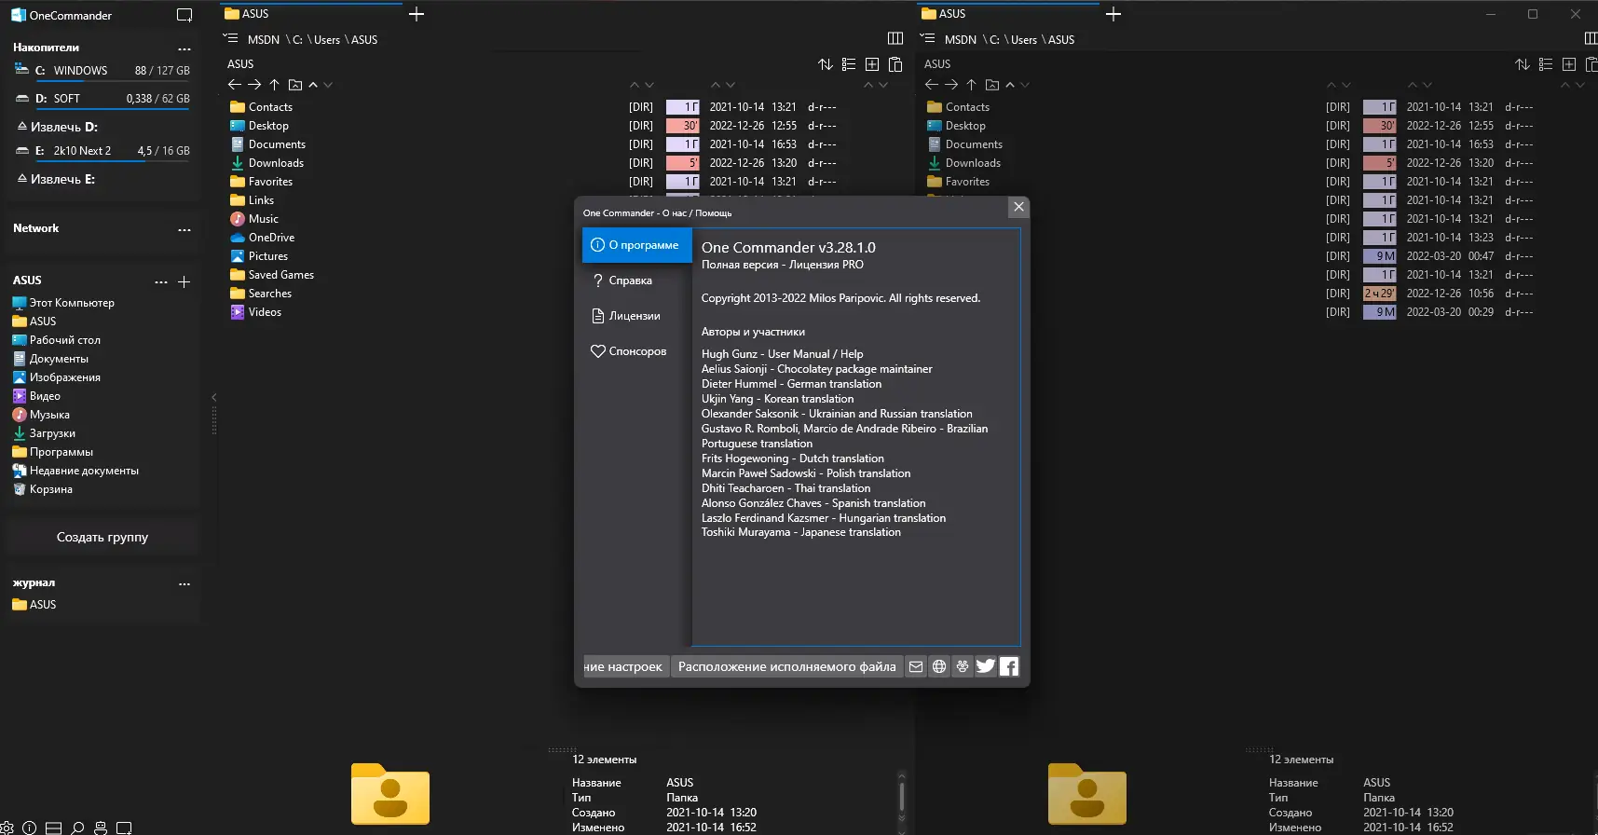The width and height of the screenshot is (1598, 835).
Task: Click the Facebook icon in About dialog
Action: click(x=1009, y=666)
